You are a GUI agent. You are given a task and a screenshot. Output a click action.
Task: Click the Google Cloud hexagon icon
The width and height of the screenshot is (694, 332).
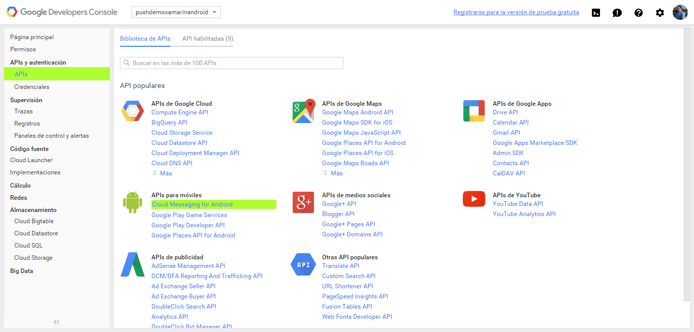[133, 111]
